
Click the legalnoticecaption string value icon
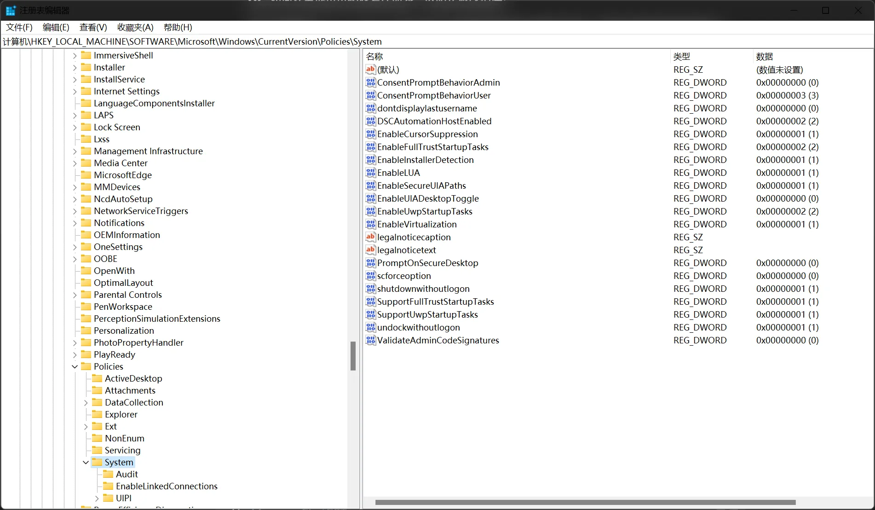click(x=370, y=237)
